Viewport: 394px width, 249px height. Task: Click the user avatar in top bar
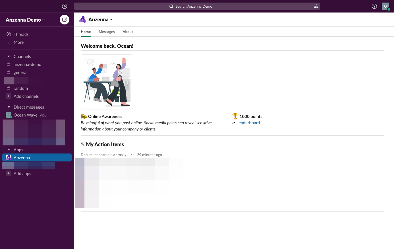385,6
